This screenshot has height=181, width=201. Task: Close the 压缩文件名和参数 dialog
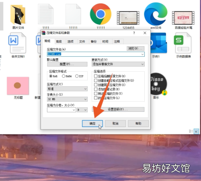(145, 33)
